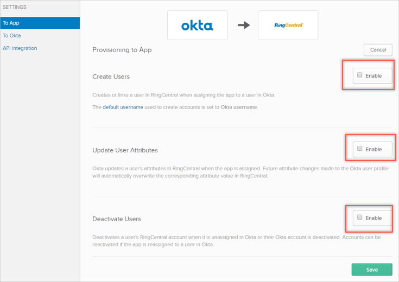Switch to the To Okta tab
Viewport: 399px width, 282px height.
pos(12,36)
